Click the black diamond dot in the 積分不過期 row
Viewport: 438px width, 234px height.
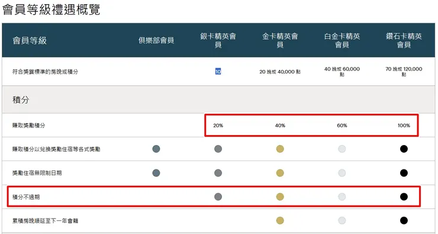[x=404, y=197]
